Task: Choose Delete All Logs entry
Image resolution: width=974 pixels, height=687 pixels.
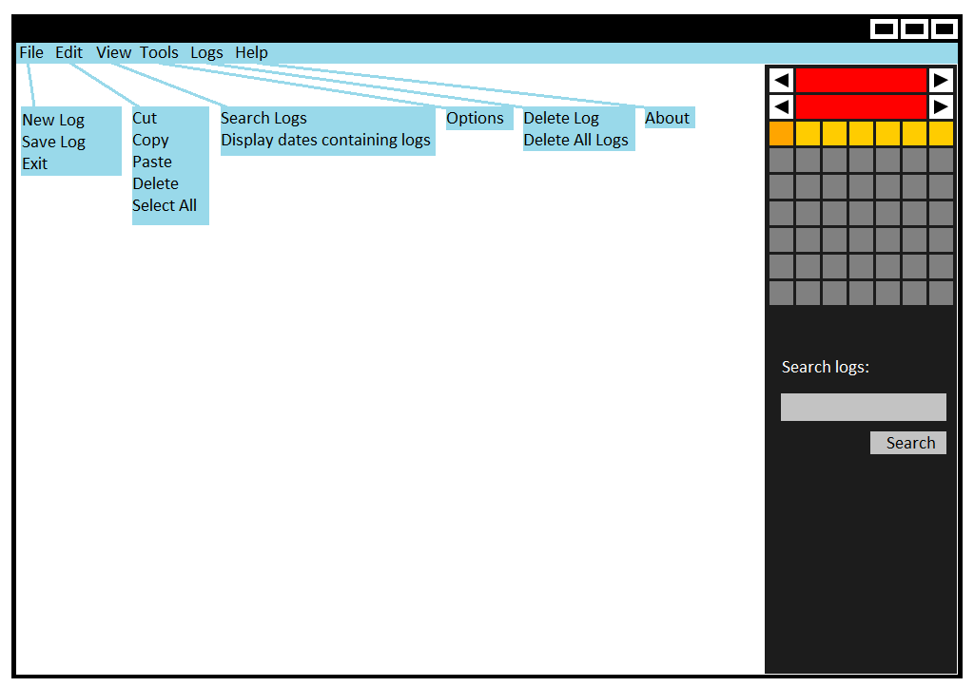Action: tap(575, 141)
